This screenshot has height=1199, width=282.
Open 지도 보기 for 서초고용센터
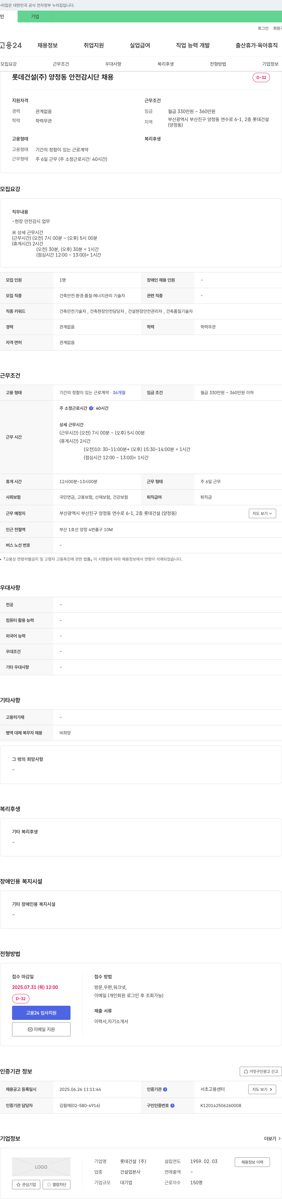(x=263, y=1089)
